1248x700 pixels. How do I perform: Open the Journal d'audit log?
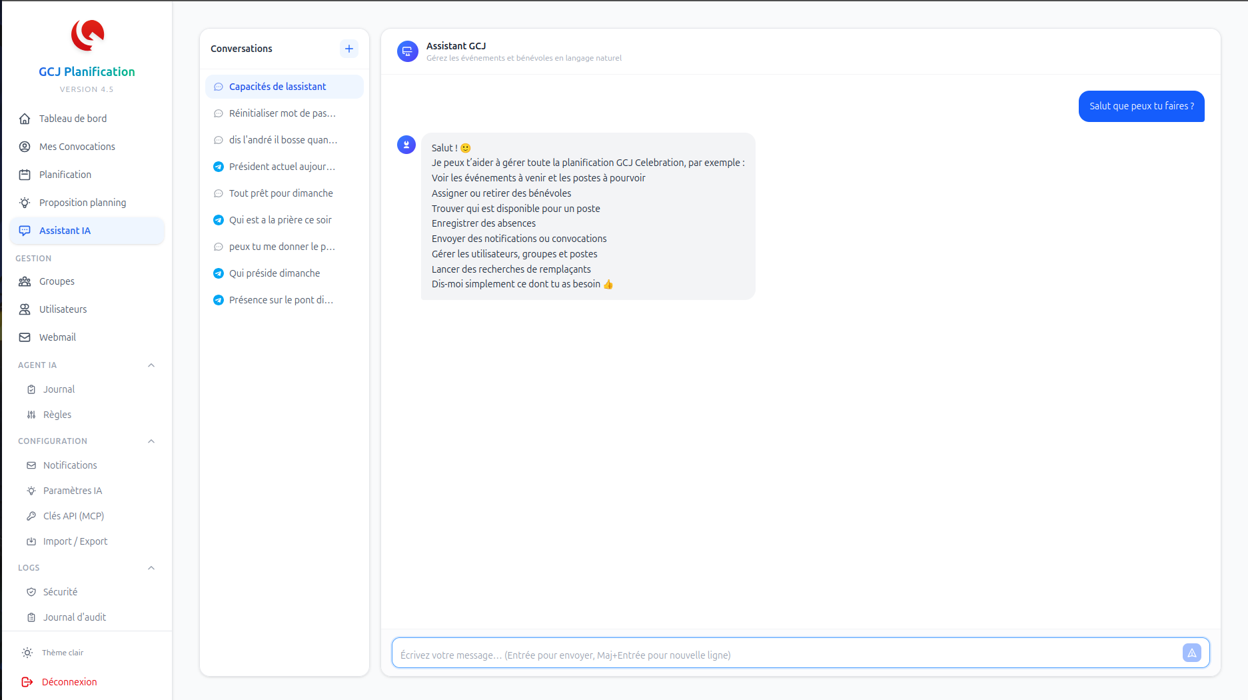[75, 617]
